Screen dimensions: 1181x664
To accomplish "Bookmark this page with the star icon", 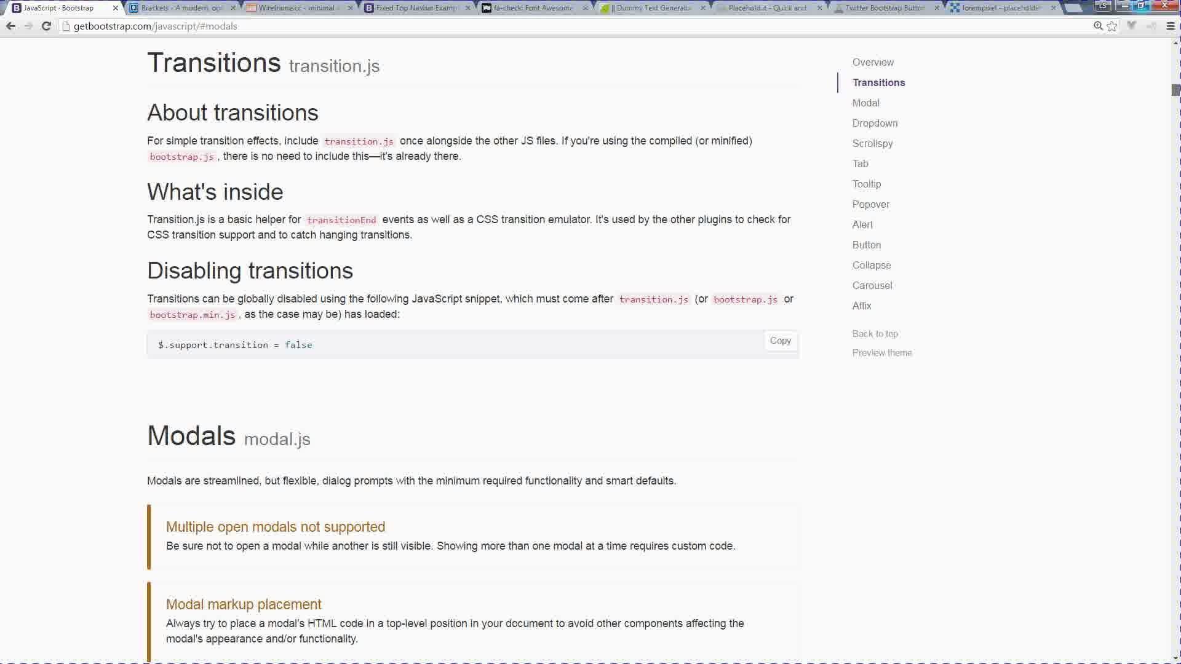I will [x=1112, y=26].
